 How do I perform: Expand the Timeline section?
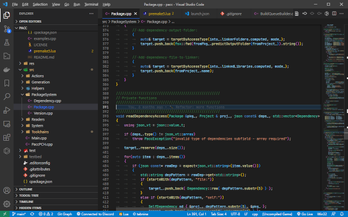(55, 202)
